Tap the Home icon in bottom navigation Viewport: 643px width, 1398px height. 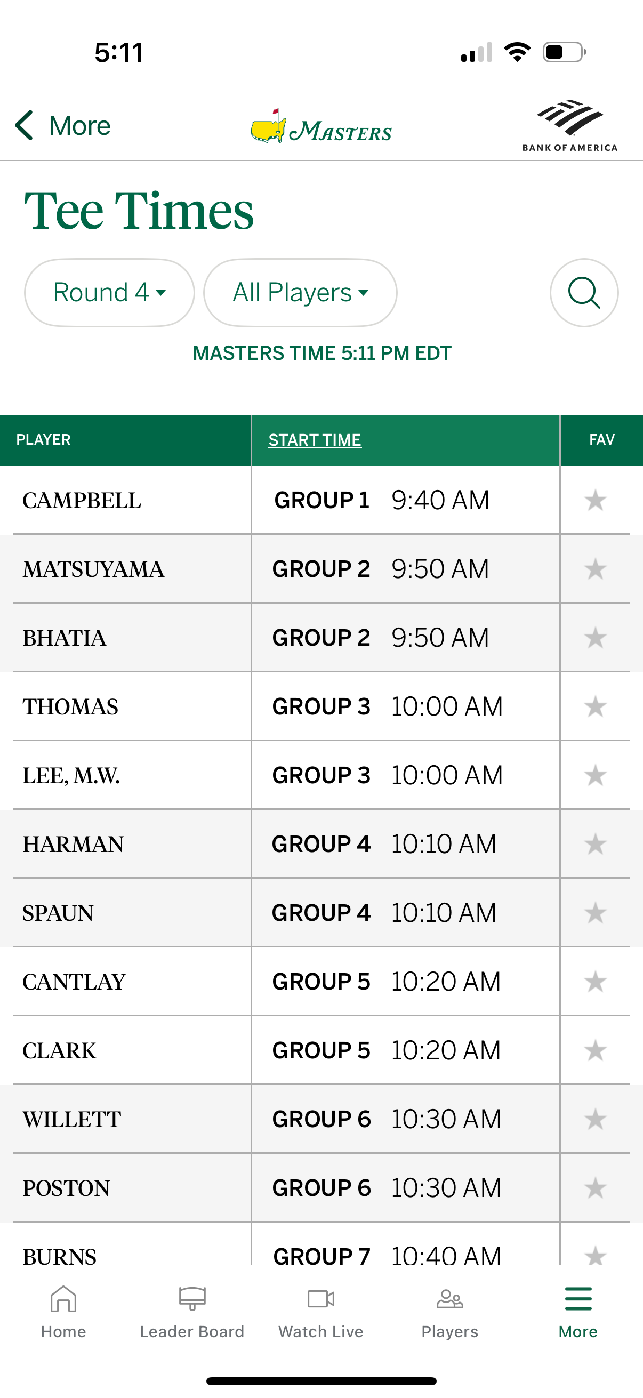[63, 1316]
